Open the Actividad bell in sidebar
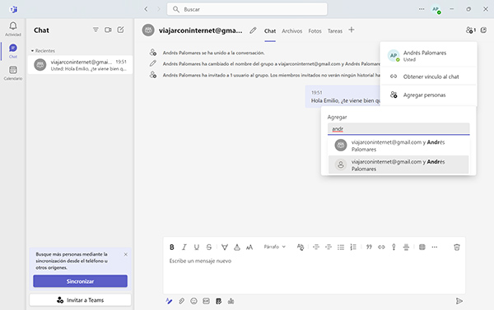 [13, 29]
